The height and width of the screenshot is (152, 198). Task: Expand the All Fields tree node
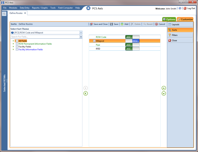tap(13, 41)
